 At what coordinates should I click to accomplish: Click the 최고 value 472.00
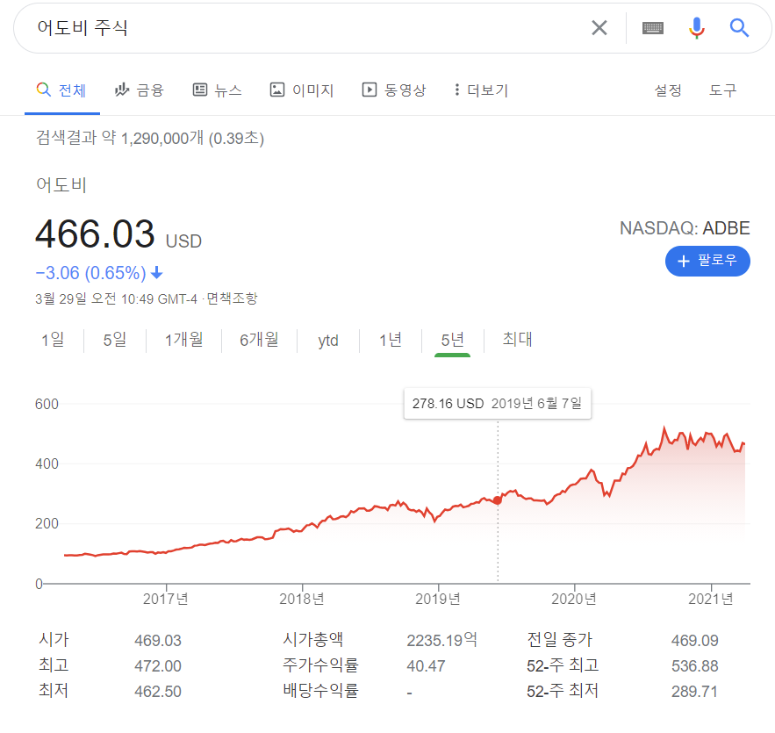[x=158, y=666]
